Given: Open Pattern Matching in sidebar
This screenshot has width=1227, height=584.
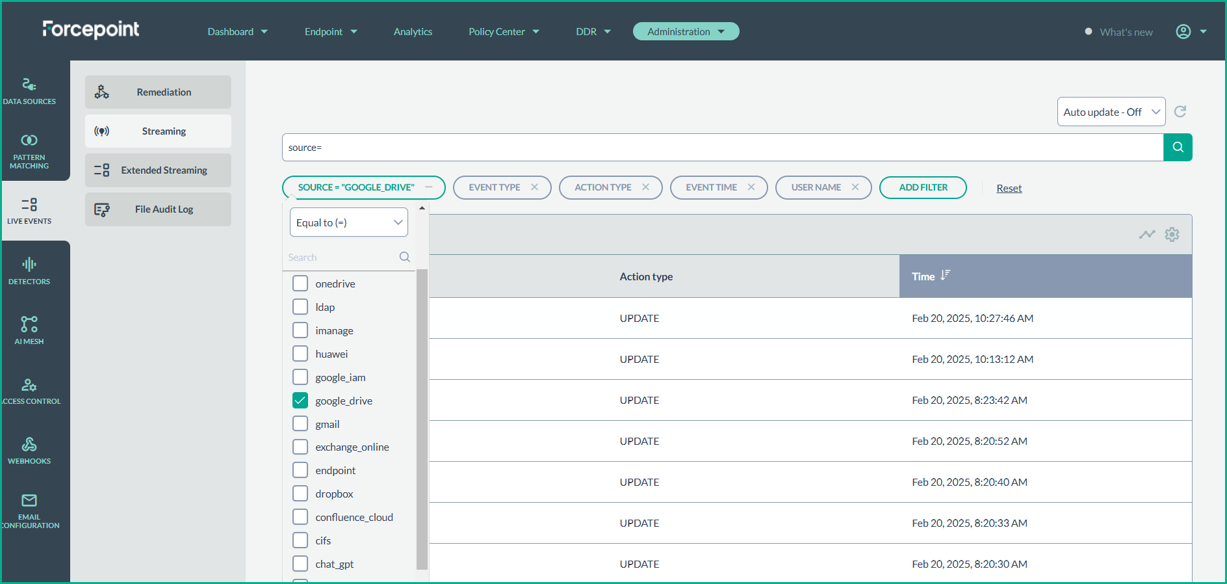Looking at the screenshot, I should tap(29, 151).
